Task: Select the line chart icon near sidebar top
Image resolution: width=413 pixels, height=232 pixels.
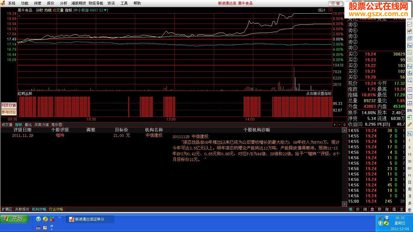Action: tap(410, 24)
